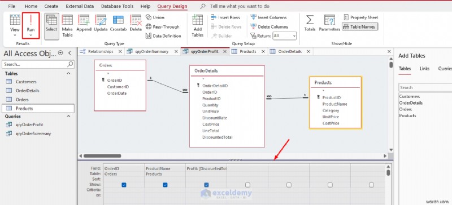The height and width of the screenshot is (205, 452).
Task: Open the Property Sheet
Action: click(x=360, y=17)
